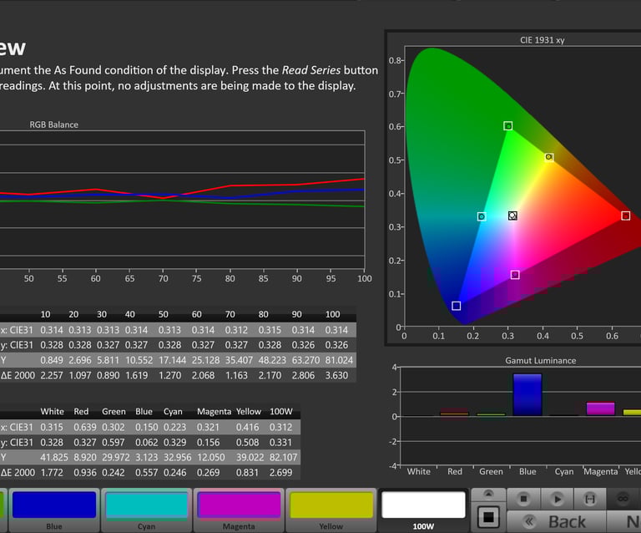Click the Read Single bracket icon
Viewport: 641px width, 533px height.
pyautogui.click(x=590, y=499)
